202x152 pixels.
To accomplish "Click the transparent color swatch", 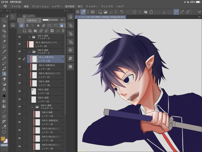I will click(x=4, y=145).
